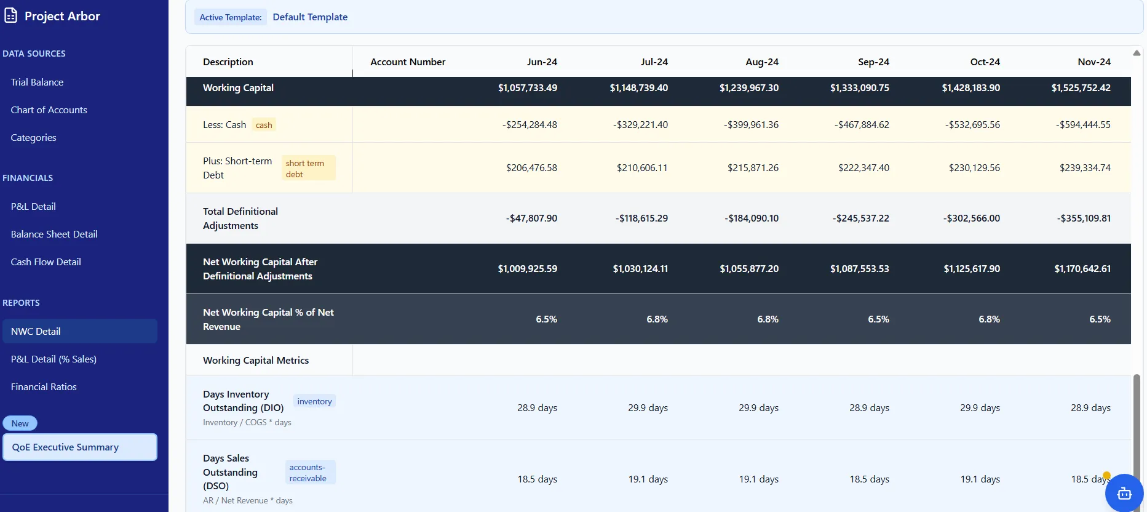Click the $1,009,925.59 net working capital value
Viewport: 1147px width, 512px height.
tap(528, 268)
